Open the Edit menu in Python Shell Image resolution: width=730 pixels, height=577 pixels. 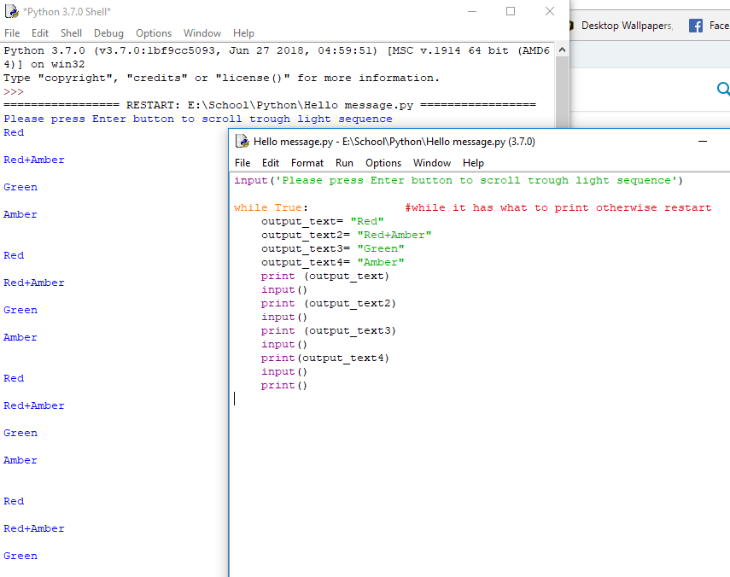39,33
